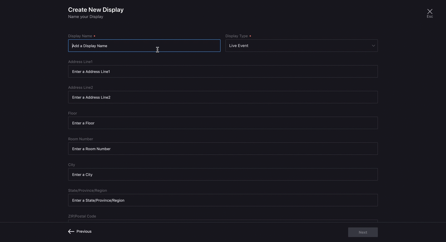Click the Address Line1 label text
This screenshot has height=242, width=446.
point(80,62)
